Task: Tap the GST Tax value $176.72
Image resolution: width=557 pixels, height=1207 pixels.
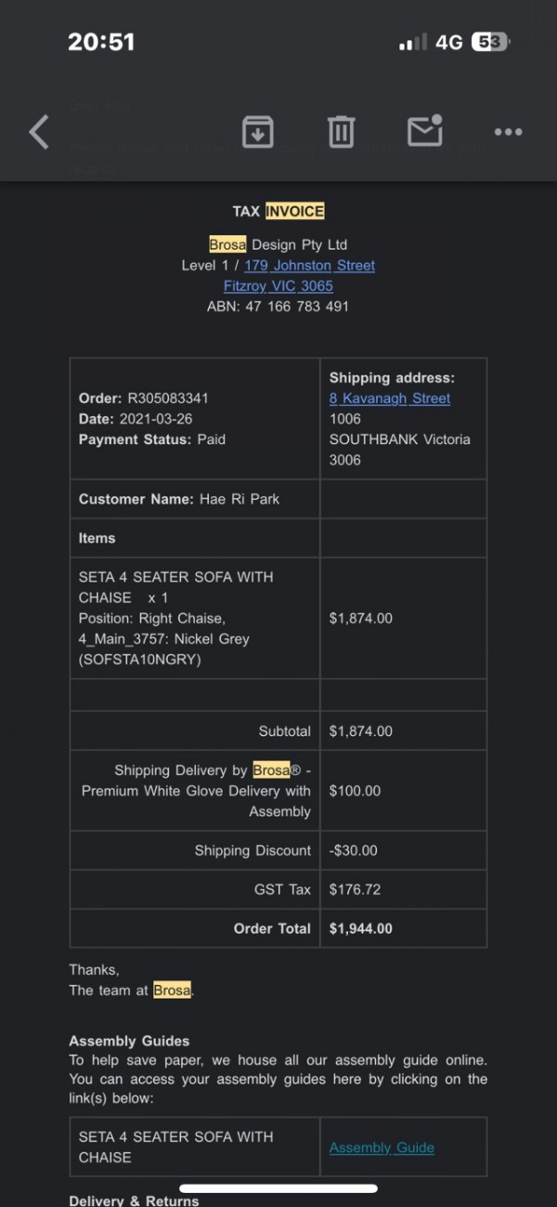Action: tap(356, 889)
